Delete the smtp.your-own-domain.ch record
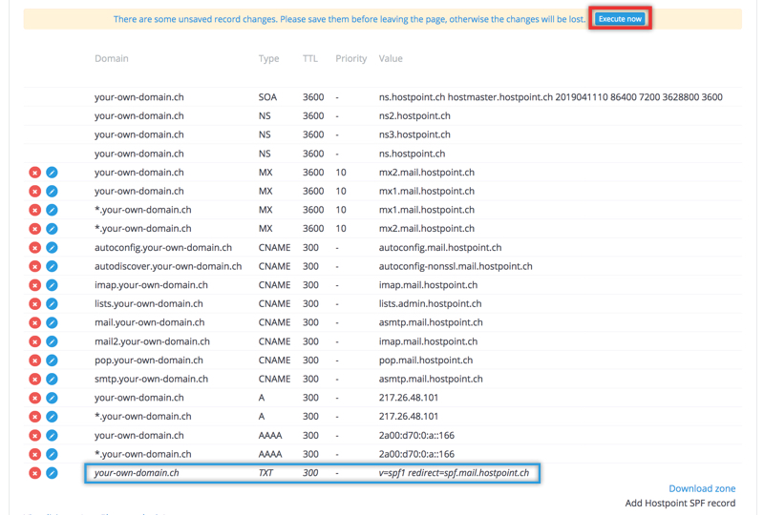The height and width of the screenshot is (515, 764). [34, 380]
